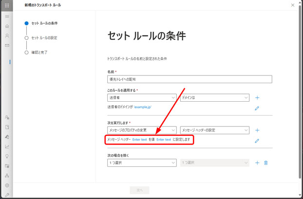
Task: Click the 次を実行します label
Action: pos(118,123)
